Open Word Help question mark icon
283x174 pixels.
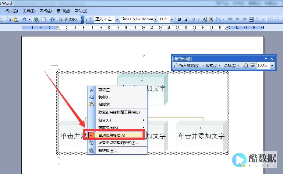pyautogui.click(x=52, y=19)
